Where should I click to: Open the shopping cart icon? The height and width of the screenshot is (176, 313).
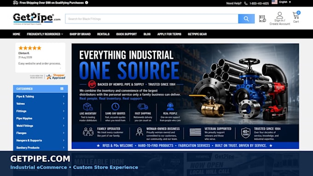coord(296,15)
